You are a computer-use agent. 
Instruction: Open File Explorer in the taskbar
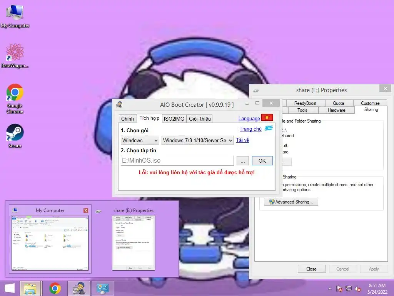coord(30,288)
